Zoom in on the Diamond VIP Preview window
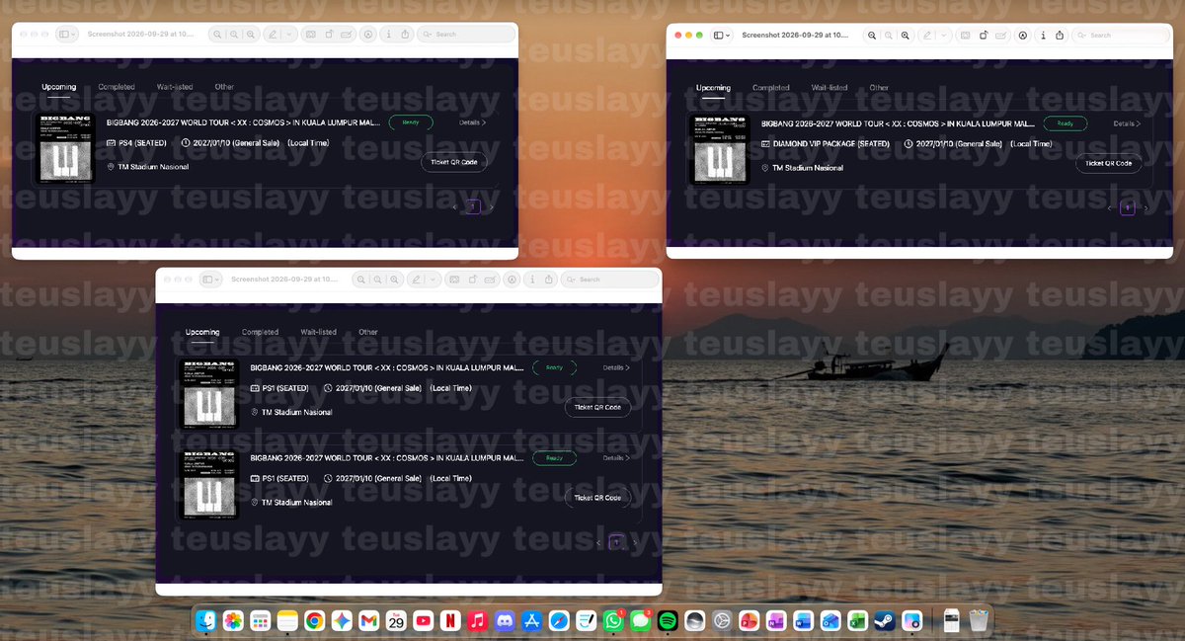Viewport: 1185px width, 641px height. click(x=908, y=35)
